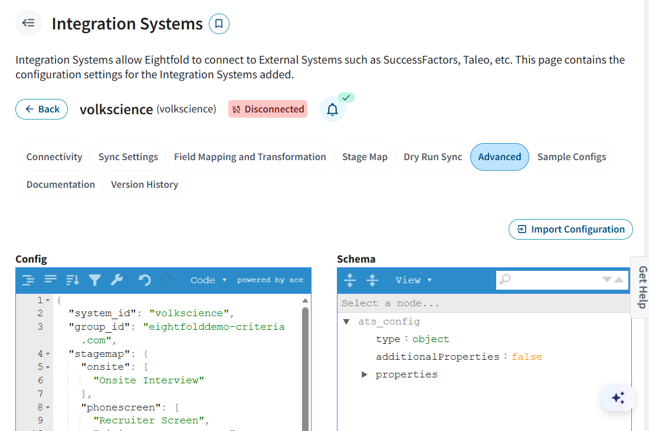The width and height of the screenshot is (649, 431).
Task: Switch to the Field Mapping and Transformation tab
Action: coord(250,157)
